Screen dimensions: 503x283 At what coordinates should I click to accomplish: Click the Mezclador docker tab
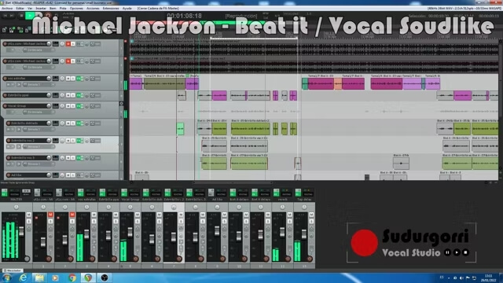coord(13,270)
